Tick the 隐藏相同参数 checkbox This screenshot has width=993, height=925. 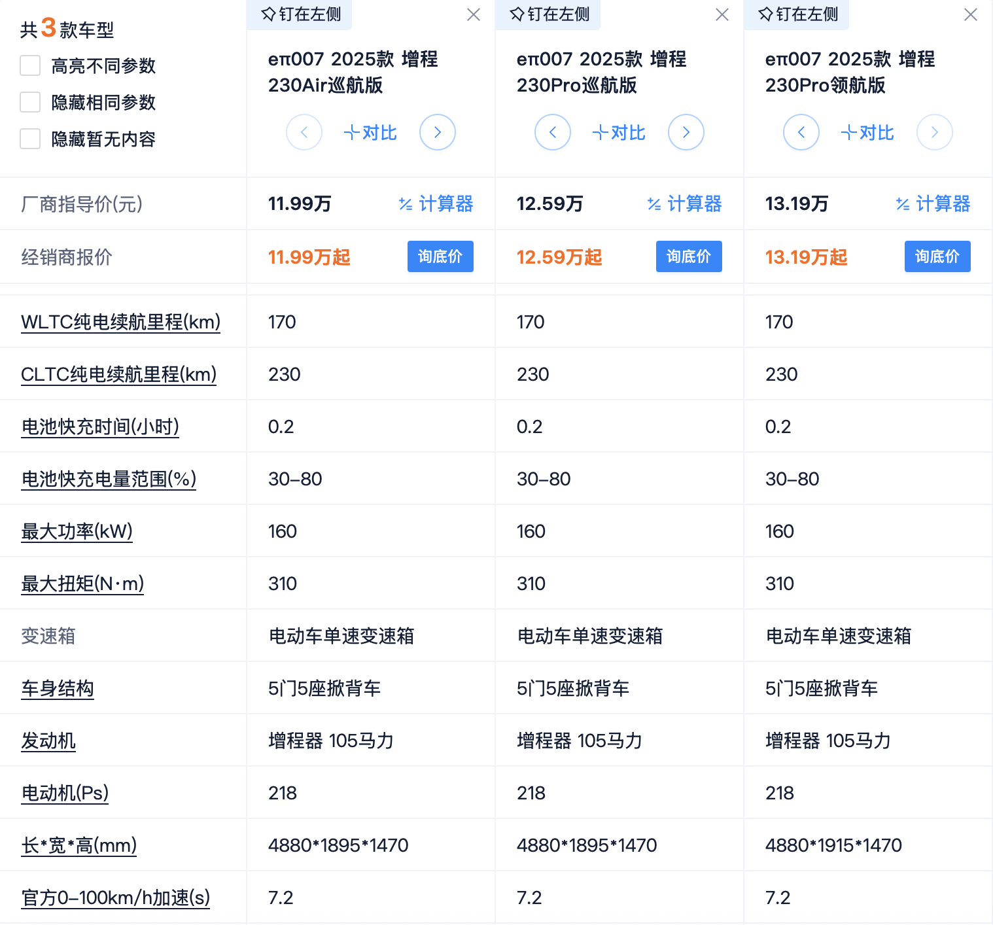[x=30, y=102]
